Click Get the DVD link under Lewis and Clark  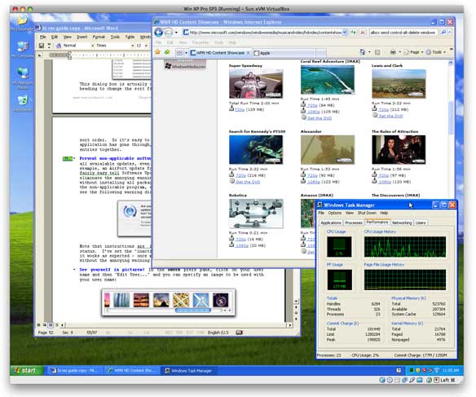[x=390, y=116]
